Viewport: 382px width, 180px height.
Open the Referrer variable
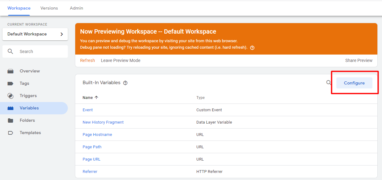pos(90,172)
